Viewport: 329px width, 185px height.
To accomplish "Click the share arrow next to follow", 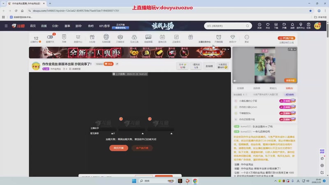I will coord(117,64).
